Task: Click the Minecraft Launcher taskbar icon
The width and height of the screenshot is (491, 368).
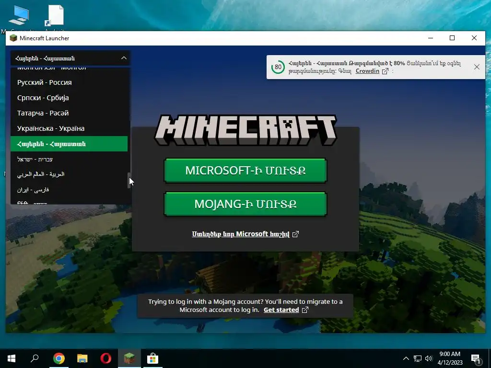Action: (129, 358)
